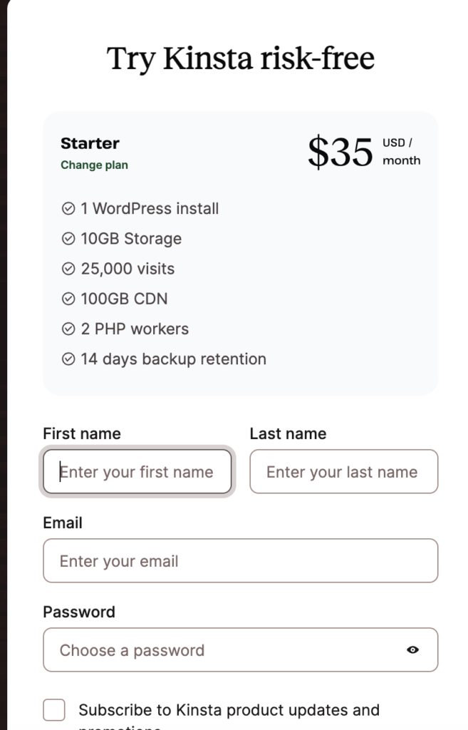
Task: Open the Change plan link
Action: coord(94,165)
